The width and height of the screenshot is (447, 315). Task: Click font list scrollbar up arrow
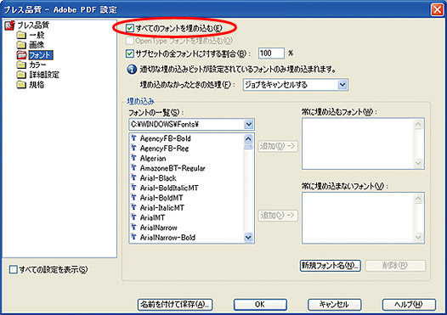coord(248,138)
